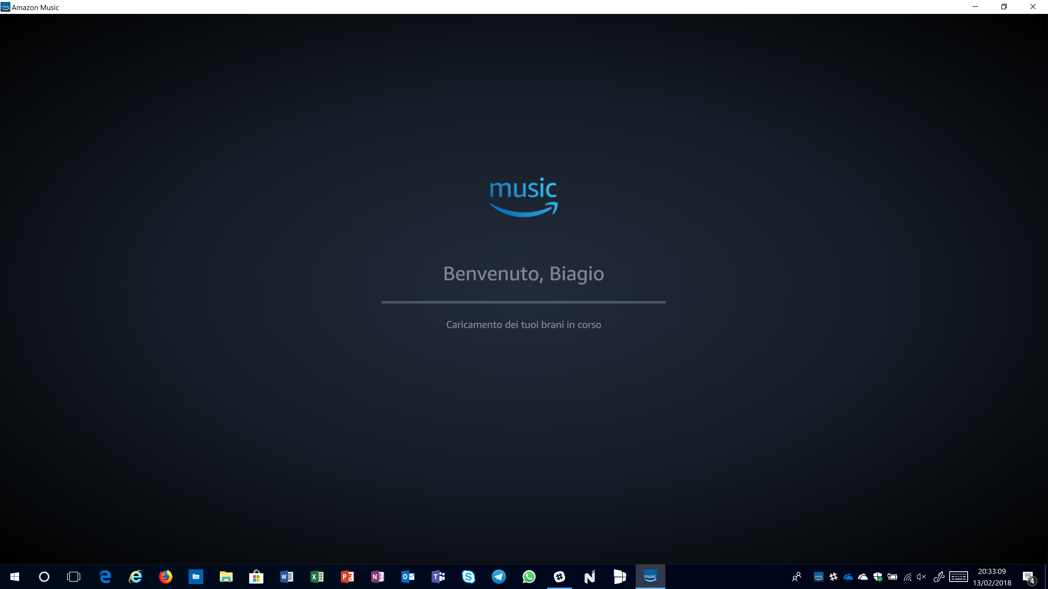Open Windows Ink Workspace pen icon
Image resolution: width=1048 pixels, height=589 pixels.
click(939, 576)
